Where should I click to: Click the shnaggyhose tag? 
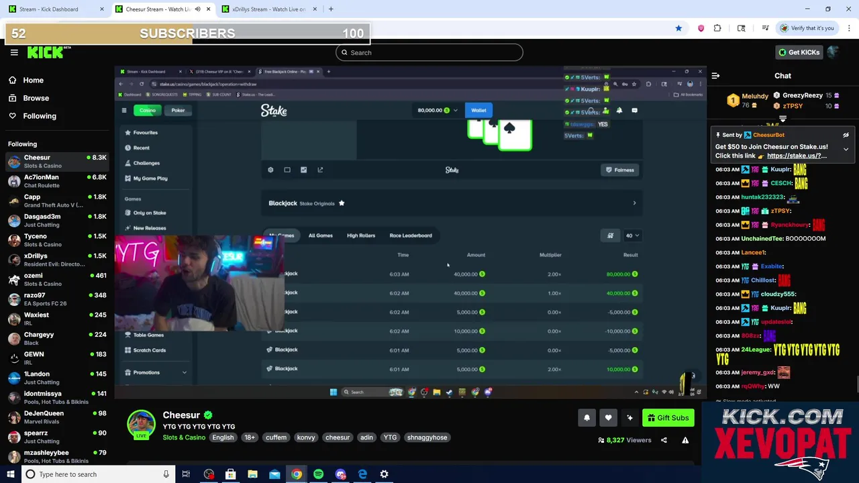(x=427, y=437)
